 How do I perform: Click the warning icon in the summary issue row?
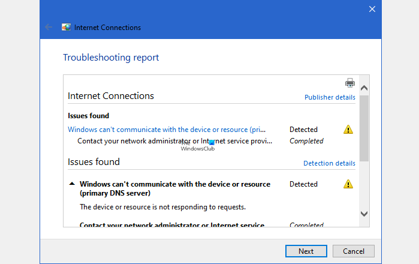[x=348, y=130]
